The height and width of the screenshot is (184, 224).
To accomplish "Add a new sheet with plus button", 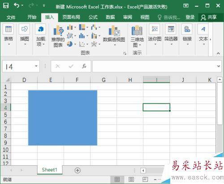I will pyautogui.click(x=78, y=170).
